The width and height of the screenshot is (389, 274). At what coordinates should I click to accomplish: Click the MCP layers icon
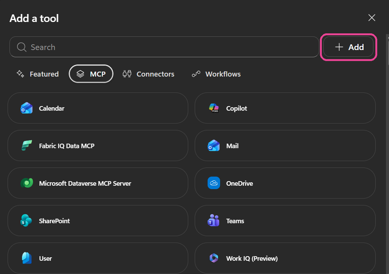click(x=80, y=74)
